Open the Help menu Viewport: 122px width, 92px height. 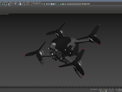tap(40, 2)
